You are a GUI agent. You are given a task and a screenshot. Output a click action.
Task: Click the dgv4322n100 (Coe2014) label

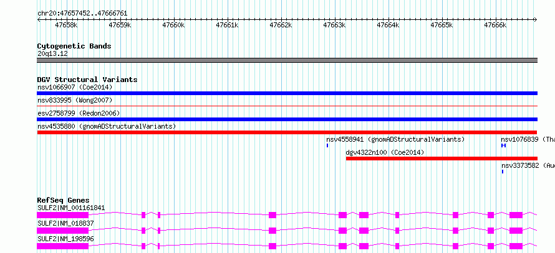(385, 152)
